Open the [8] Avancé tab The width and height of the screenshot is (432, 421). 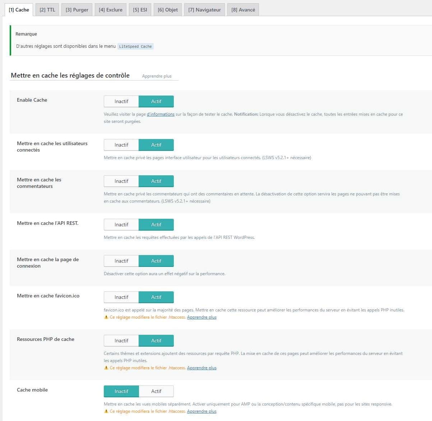243,10
